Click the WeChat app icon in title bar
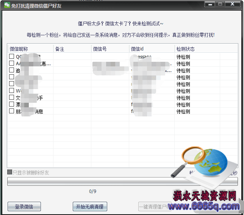 7,5
